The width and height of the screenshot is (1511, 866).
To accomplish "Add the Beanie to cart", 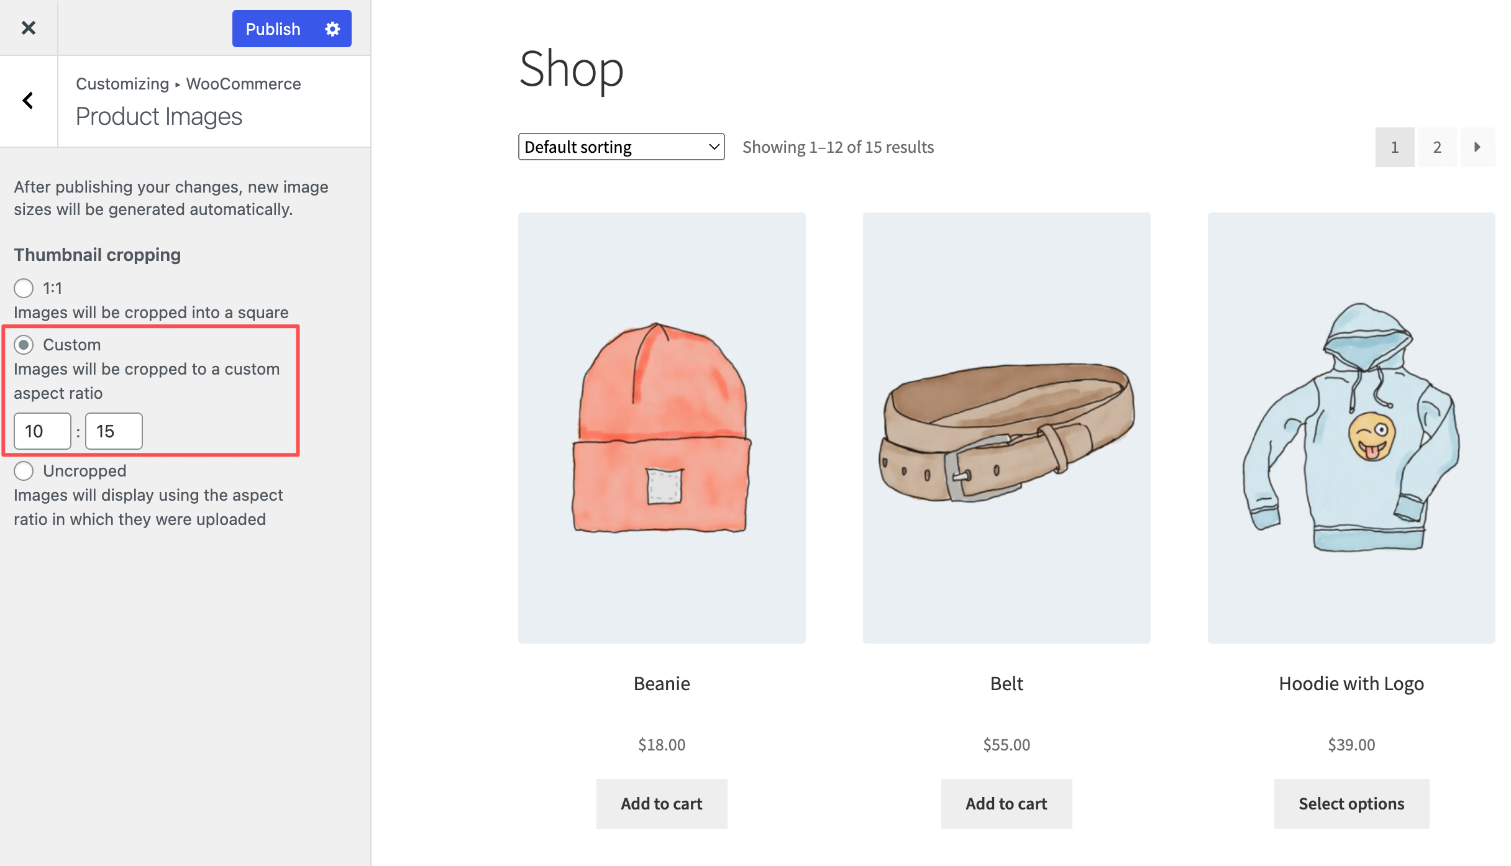I will tap(661, 803).
